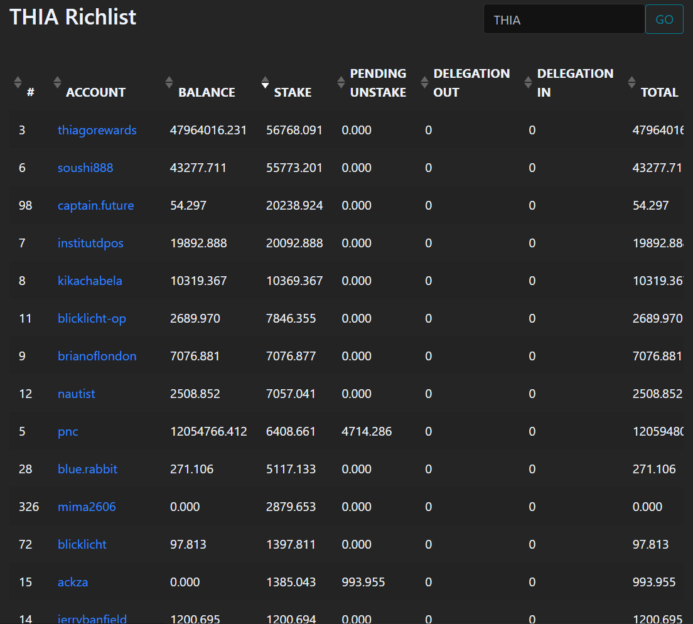
Task: Click the ACCOUNT column header text
Action: pyautogui.click(x=95, y=92)
